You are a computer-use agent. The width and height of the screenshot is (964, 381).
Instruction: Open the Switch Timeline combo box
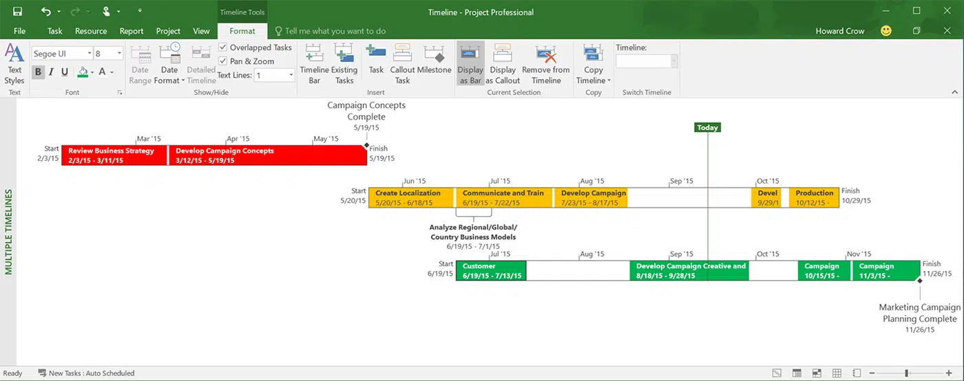[673, 62]
